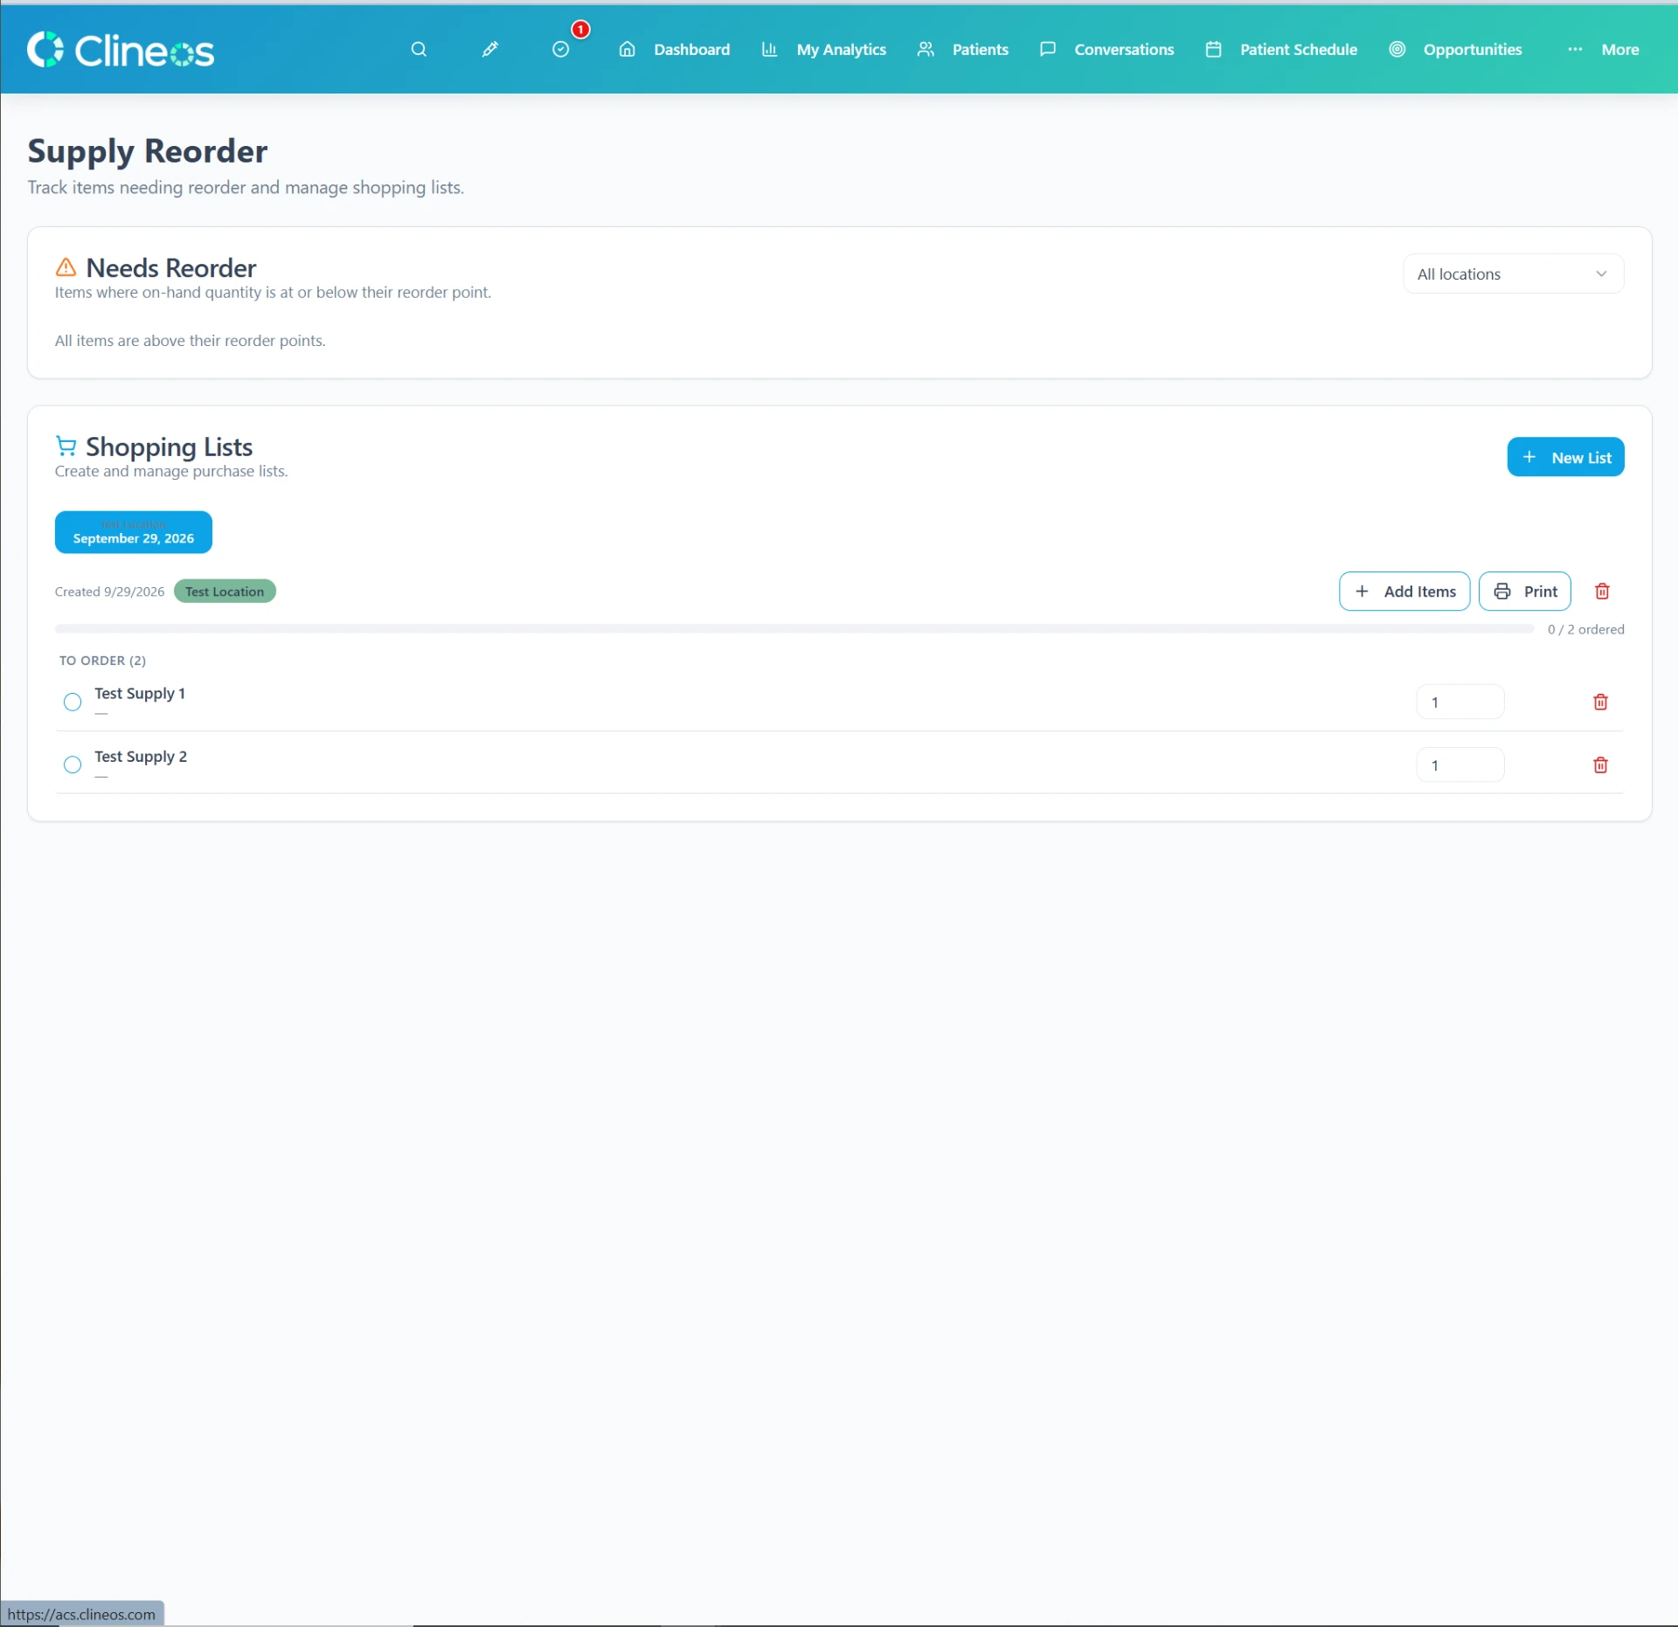The width and height of the screenshot is (1678, 1627).
Task: Go to Dashboard
Action: (x=674, y=50)
